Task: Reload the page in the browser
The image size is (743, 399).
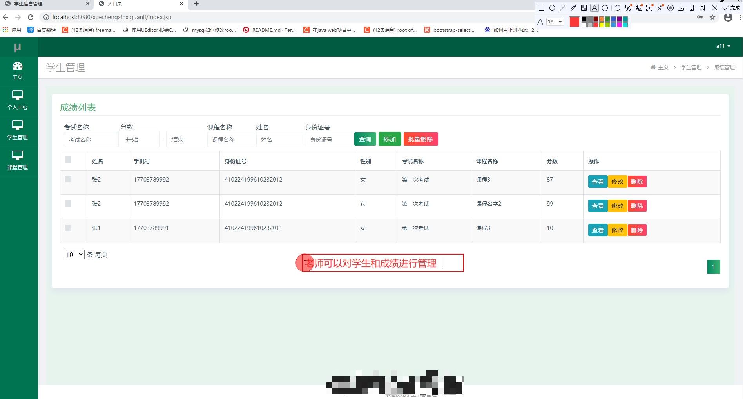Action: [x=31, y=17]
